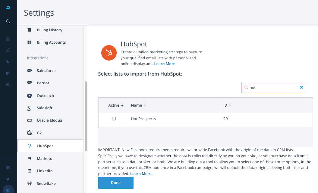Select Marketo in the integrations menu
318x193 pixels.
pyautogui.click(x=44, y=158)
